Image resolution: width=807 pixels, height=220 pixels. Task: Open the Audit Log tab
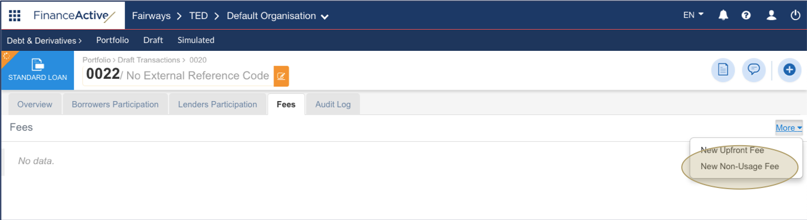click(x=333, y=105)
